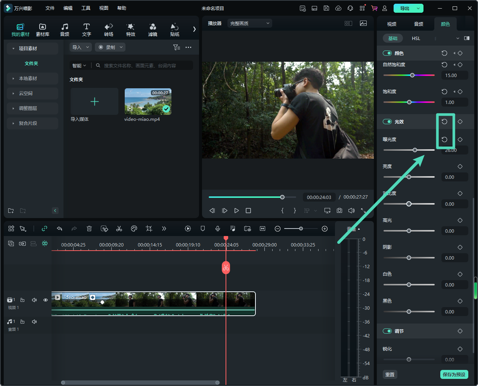Open the 工具 menu
The width and height of the screenshot is (478, 386).
(x=86, y=8)
